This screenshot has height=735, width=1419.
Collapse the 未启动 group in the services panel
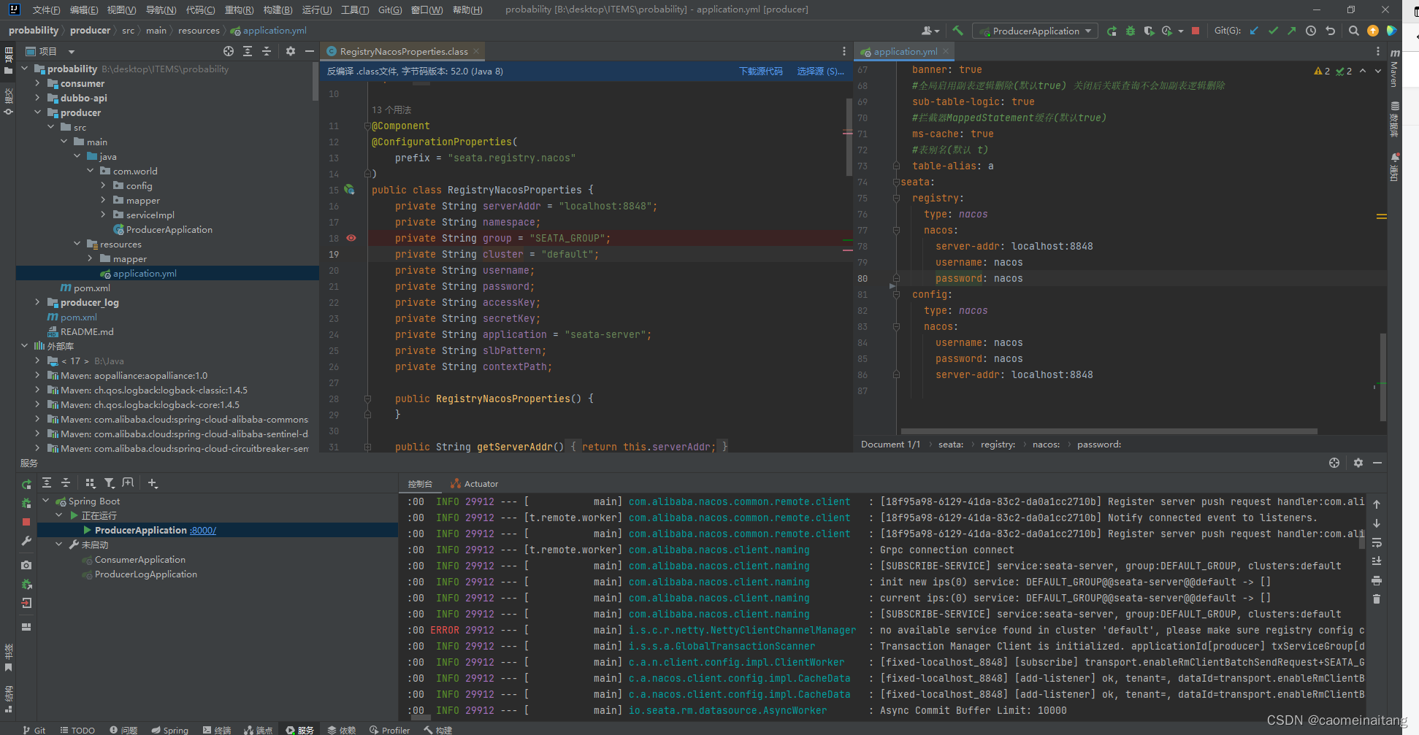59,544
